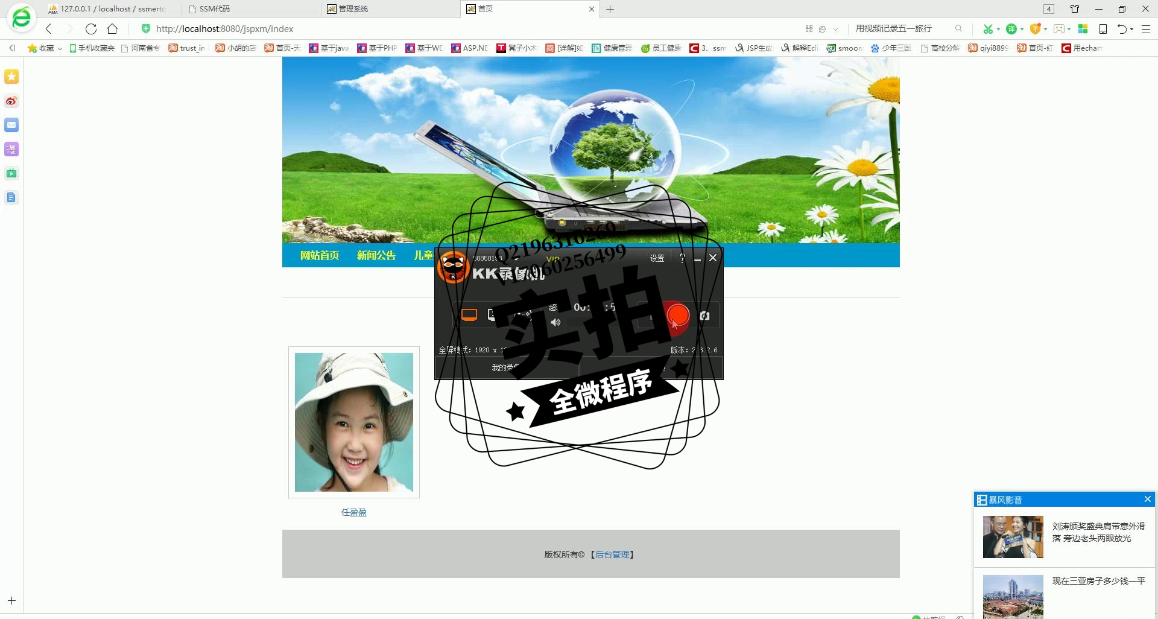Image resolution: width=1158 pixels, height=619 pixels.
Task: Expand the 收藏 bookmarks dropdown
Action: [x=60, y=48]
